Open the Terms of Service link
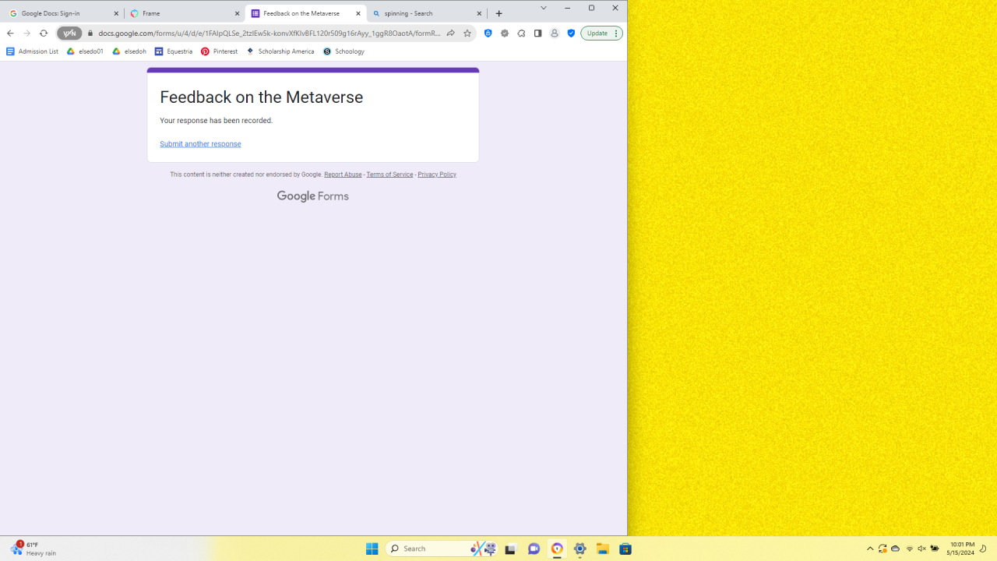 [x=389, y=175]
